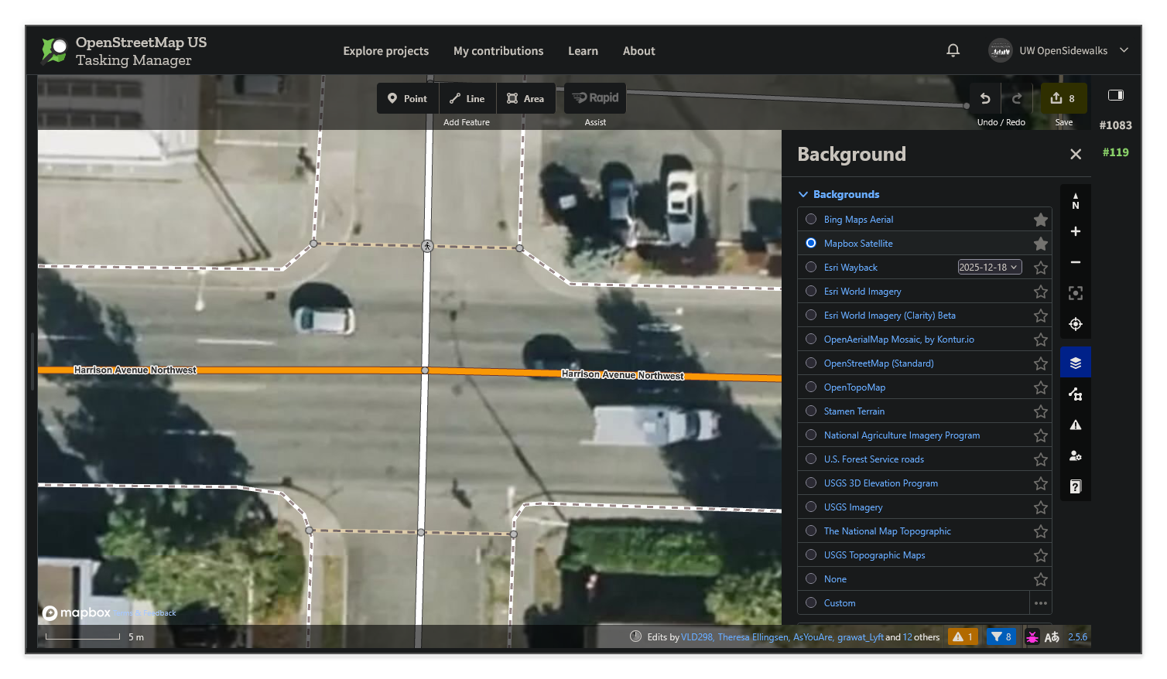
Task: Click the zoom out minus icon
Action: click(1075, 262)
